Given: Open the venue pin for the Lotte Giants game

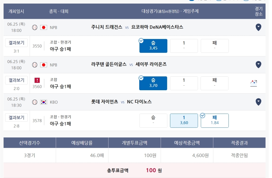Looking at the screenshot, I should [258, 102].
